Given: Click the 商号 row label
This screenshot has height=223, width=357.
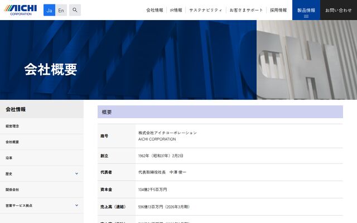Looking at the screenshot, I should tap(104, 136).
